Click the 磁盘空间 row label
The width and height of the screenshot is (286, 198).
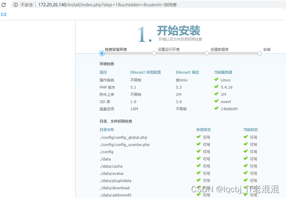[x=107, y=109]
